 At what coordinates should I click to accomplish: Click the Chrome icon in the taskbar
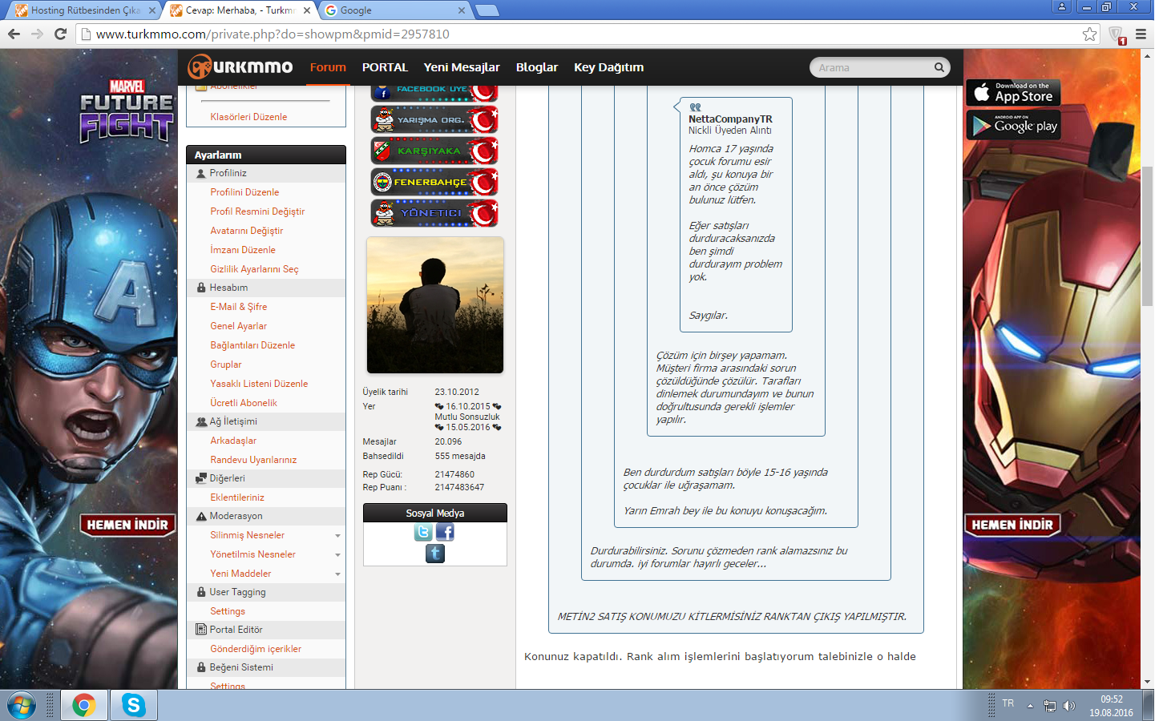pyautogui.click(x=83, y=706)
